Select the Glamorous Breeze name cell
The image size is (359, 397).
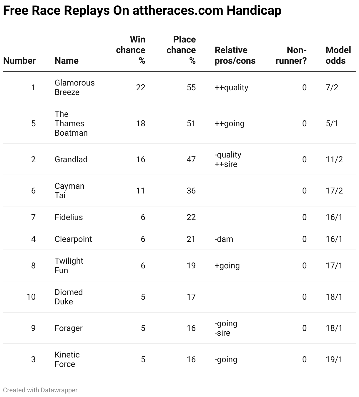(75, 87)
